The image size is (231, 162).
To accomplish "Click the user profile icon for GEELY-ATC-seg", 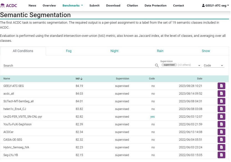I will pyautogui.click(x=203, y=6).
